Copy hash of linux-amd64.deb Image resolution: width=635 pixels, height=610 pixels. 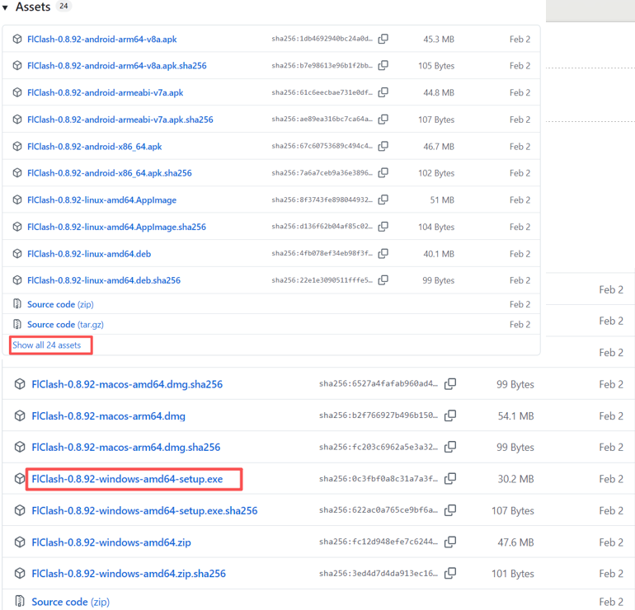383,253
